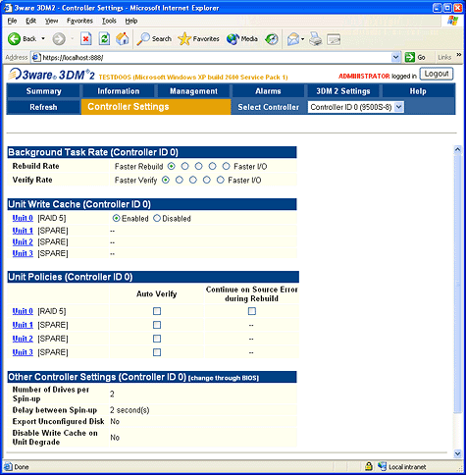
Task: Open the Mail button dropdown arrow
Action: coord(302,39)
